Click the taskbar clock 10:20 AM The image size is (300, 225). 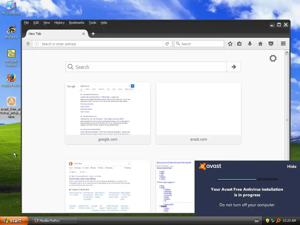click(289, 221)
